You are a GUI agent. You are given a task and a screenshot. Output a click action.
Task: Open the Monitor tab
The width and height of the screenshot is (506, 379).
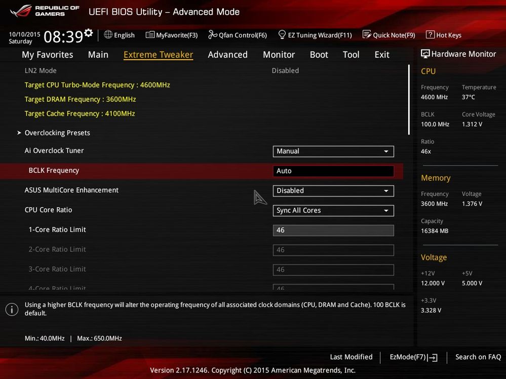tap(279, 55)
